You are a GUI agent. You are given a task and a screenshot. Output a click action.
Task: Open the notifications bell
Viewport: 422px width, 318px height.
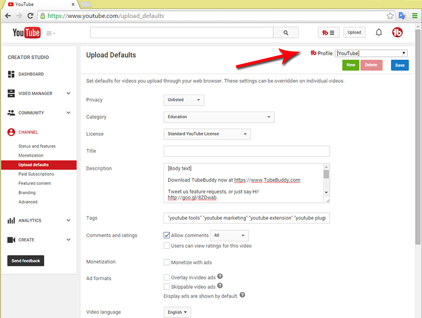click(x=379, y=33)
